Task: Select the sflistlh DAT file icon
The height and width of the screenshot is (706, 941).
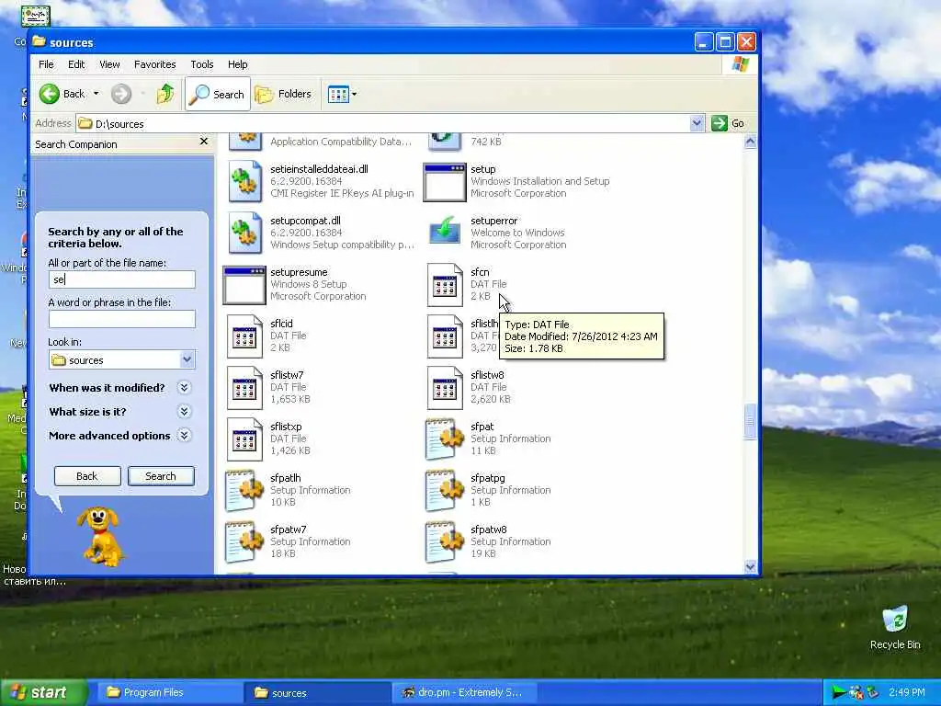Action: pos(445,336)
